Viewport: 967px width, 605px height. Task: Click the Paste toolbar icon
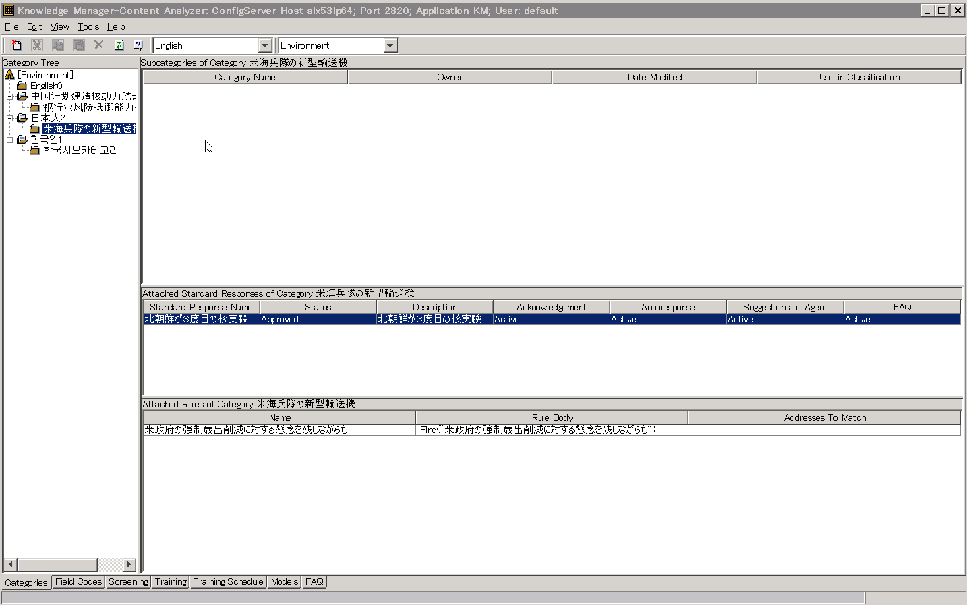point(79,45)
